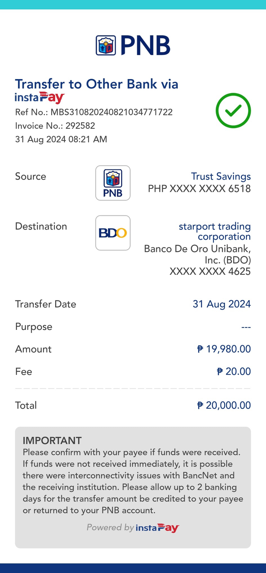Screen dimensions: 266x573
Task: Select the Invoice No. 292582 text
Action: [55, 126]
